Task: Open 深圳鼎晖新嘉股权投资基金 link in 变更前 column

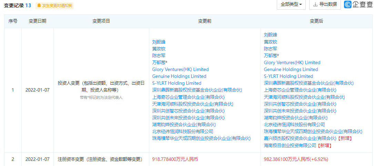Action: 197,90
